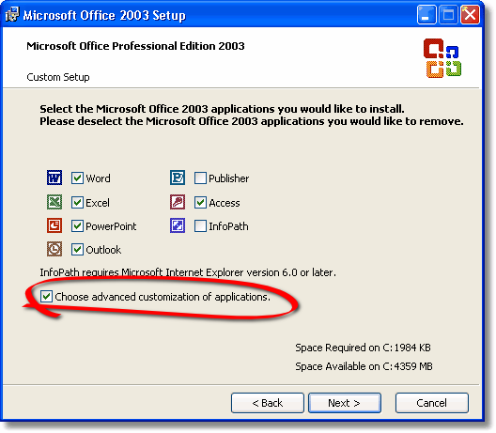Enable the Publisher checkbox
Viewport: 496px width, 433px height.
(x=200, y=178)
